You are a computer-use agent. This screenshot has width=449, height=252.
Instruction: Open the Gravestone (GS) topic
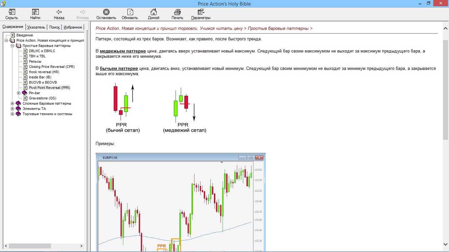(42, 98)
